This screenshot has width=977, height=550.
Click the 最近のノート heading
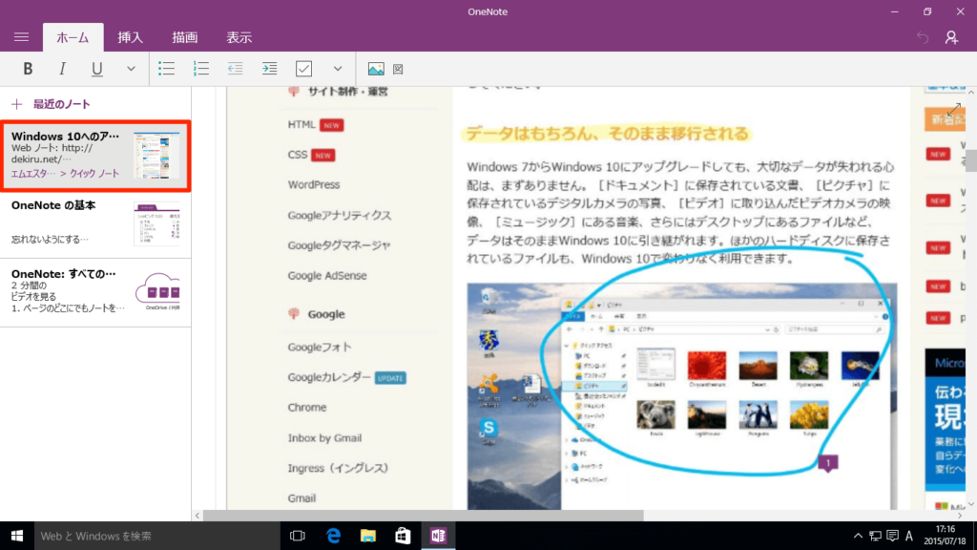[x=62, y=104]
